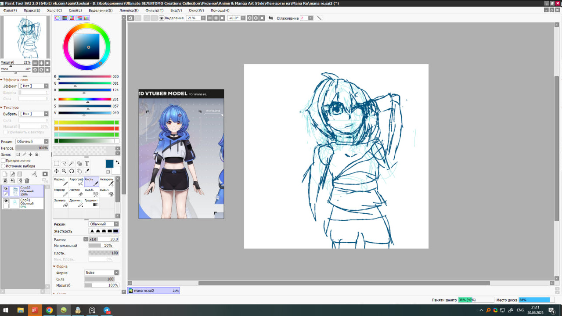Select the Pencil (Каранд.) tool
Viewport: 562px width, 316px height.
61,182
